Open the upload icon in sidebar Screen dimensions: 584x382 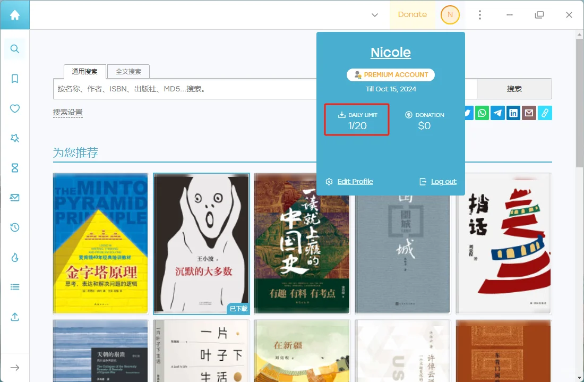pyautogui.click(x=14, y=317)
